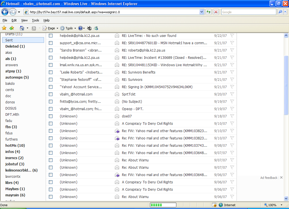Tick the (No Subject) message checkbox

click(51, 101)
